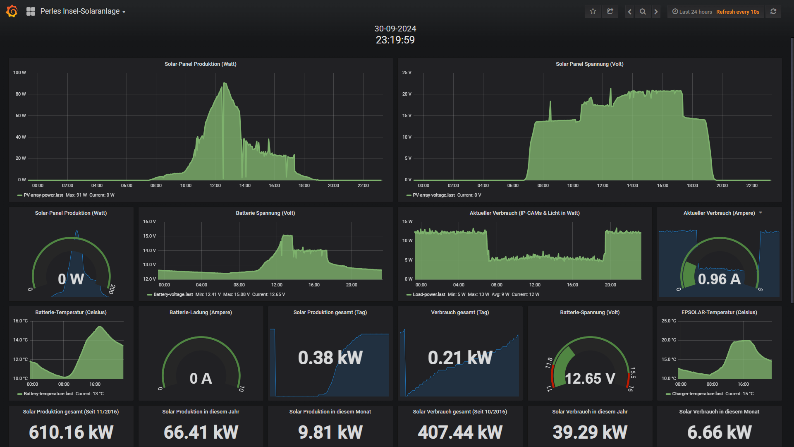Click the vertical scrollbar on the right edge
This screenshot has height=447, width=794.
tap(792, 170)
